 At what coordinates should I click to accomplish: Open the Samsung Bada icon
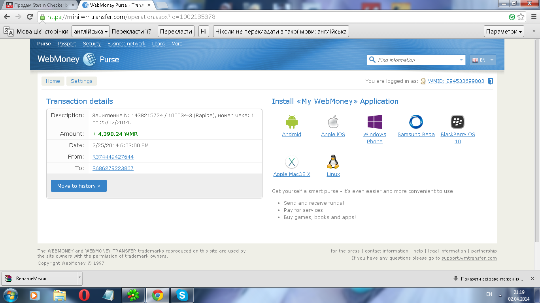pyautogui.click(x=416, y=122)
